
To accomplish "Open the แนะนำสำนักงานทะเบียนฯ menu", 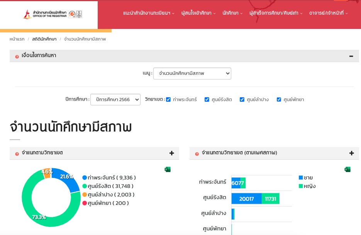I will pyautogui.click(x=149, y=13).
